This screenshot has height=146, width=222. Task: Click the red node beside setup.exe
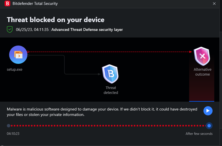[28, 52]
